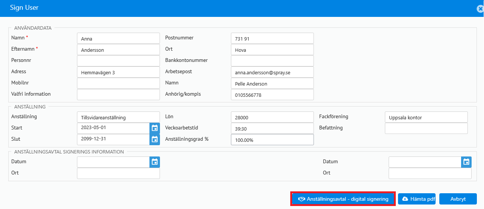
Task: Focus the empty Mobilnr field
Action: coord(118,83)
